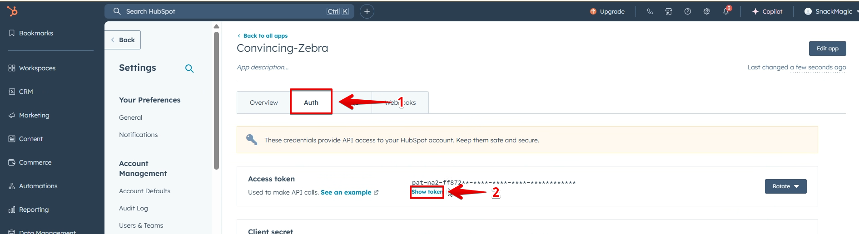
Task: Expand the Rotate dropdown button
Action: pos(785,186)
